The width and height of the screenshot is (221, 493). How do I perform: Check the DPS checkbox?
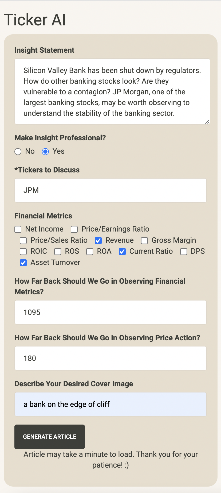pyautogui.click(x=184, y=252)
